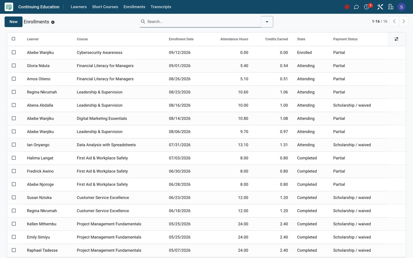Open the Enrollments settings gear
This screenshot has height=258, width=413.
[x=53, y=22]
